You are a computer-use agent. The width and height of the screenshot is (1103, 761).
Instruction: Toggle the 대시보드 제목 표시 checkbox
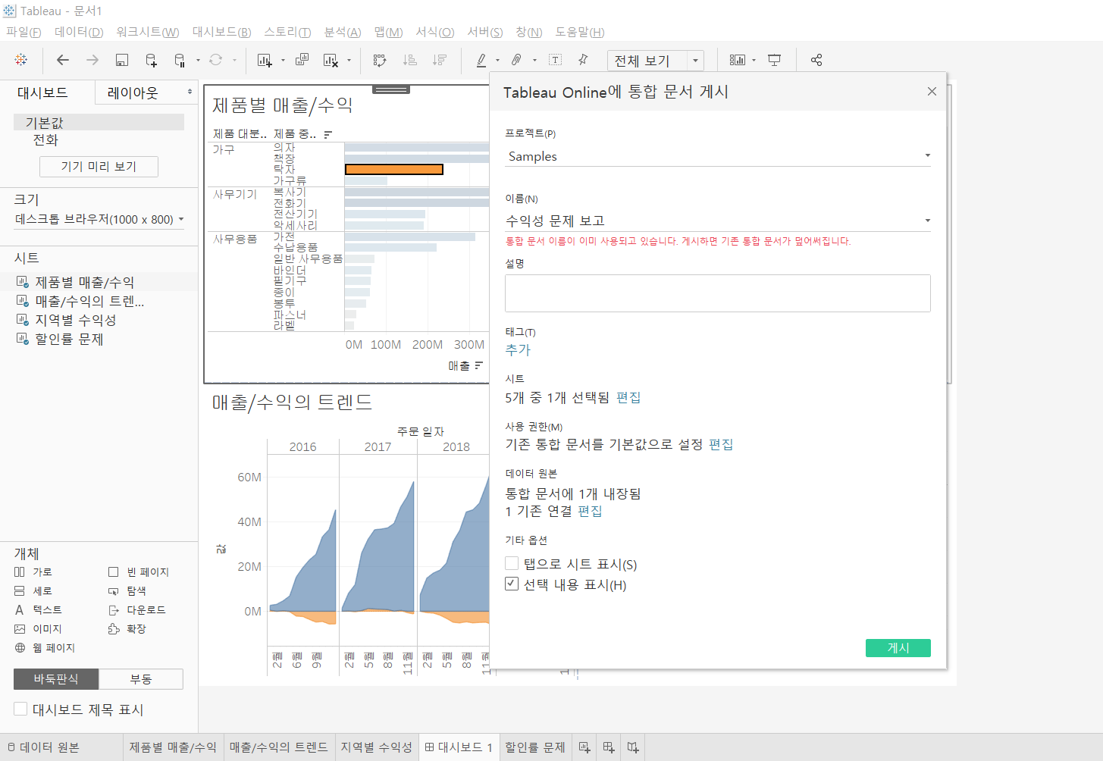[x=20, y=709]
